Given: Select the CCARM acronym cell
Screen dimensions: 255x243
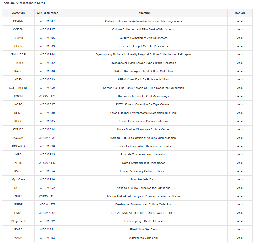Looking at the screenshot, I should pyautogui.click(x=18, y=21).
